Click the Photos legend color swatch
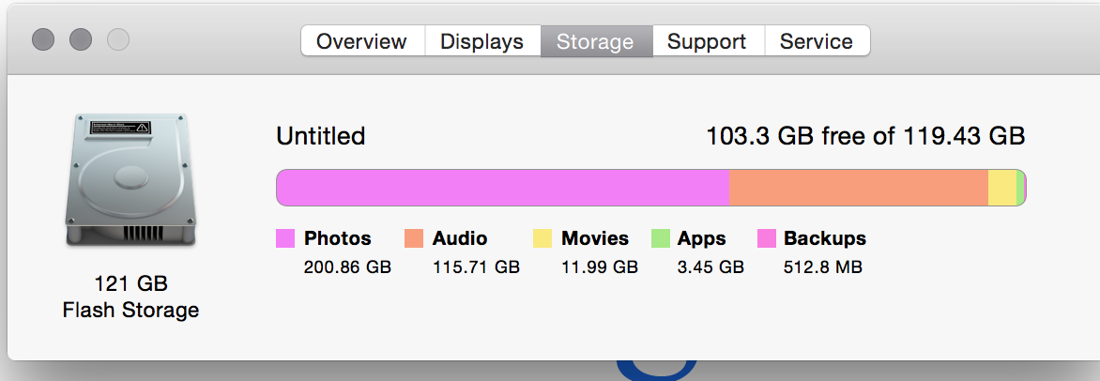The height and width of the screenshot is (381, 1100). click(285, 238)
